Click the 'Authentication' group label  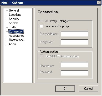coord(49,52)
